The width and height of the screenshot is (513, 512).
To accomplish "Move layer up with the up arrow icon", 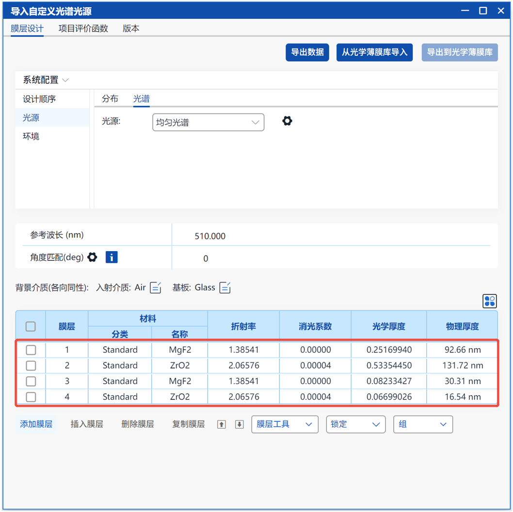I will (222, 424).
